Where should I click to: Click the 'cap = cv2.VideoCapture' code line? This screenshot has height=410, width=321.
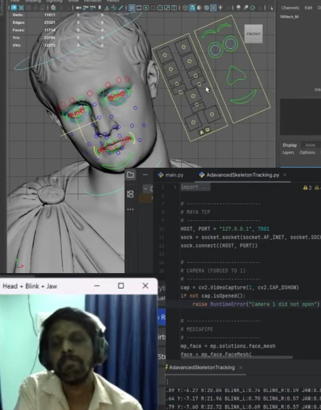coord(239,287)
